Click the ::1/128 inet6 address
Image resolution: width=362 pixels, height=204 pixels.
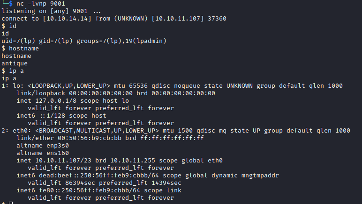(x=52, y=116)
